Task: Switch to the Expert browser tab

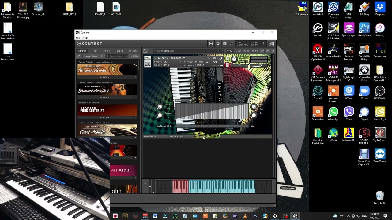Action: 120,51
